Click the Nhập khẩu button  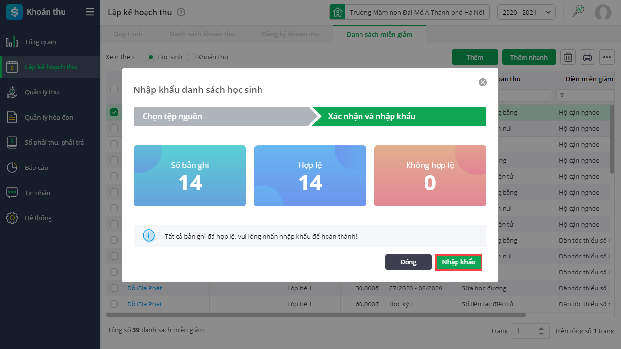coord(458,262)
